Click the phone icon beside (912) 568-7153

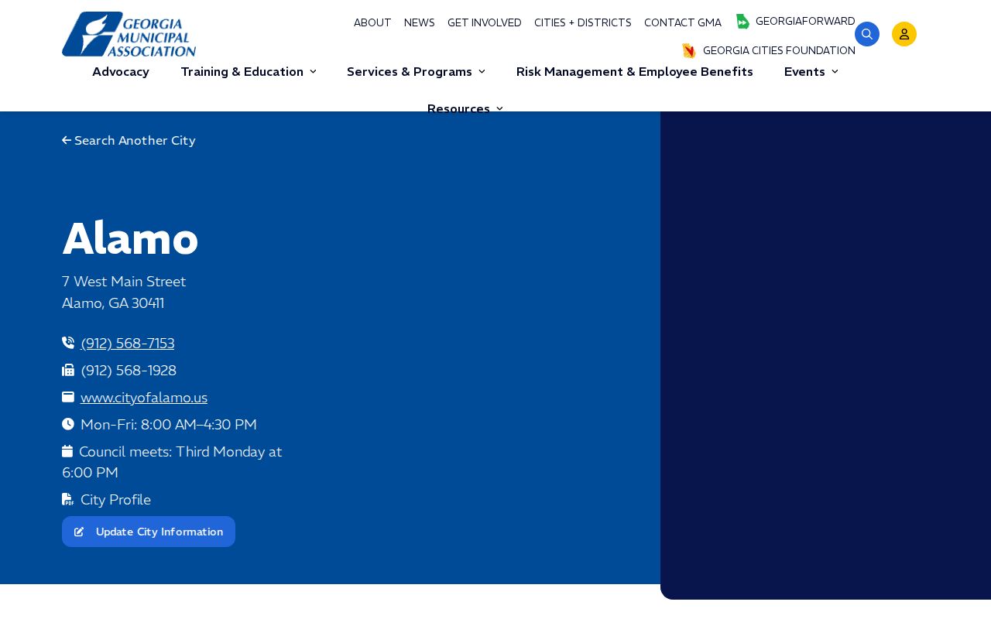coord(68,343)
